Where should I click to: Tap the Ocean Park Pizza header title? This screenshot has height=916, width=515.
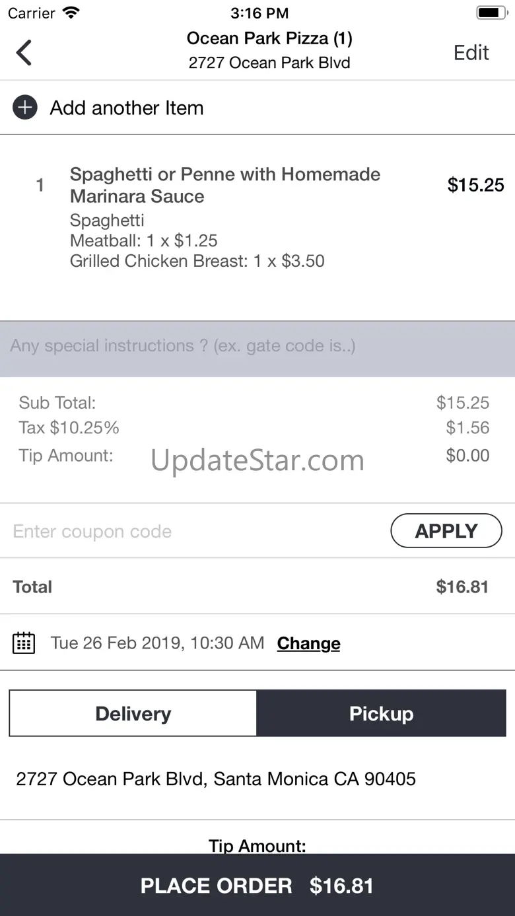(x=269, y=39)
